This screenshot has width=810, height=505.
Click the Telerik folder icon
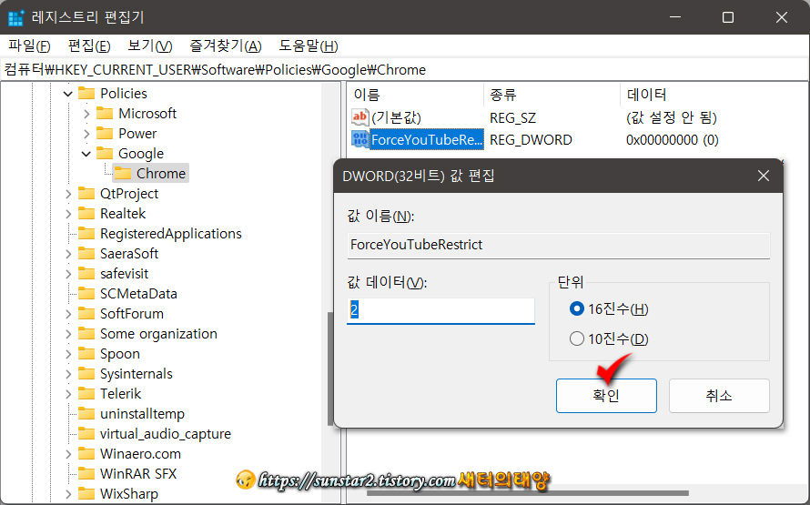click(x=86, y=394)
